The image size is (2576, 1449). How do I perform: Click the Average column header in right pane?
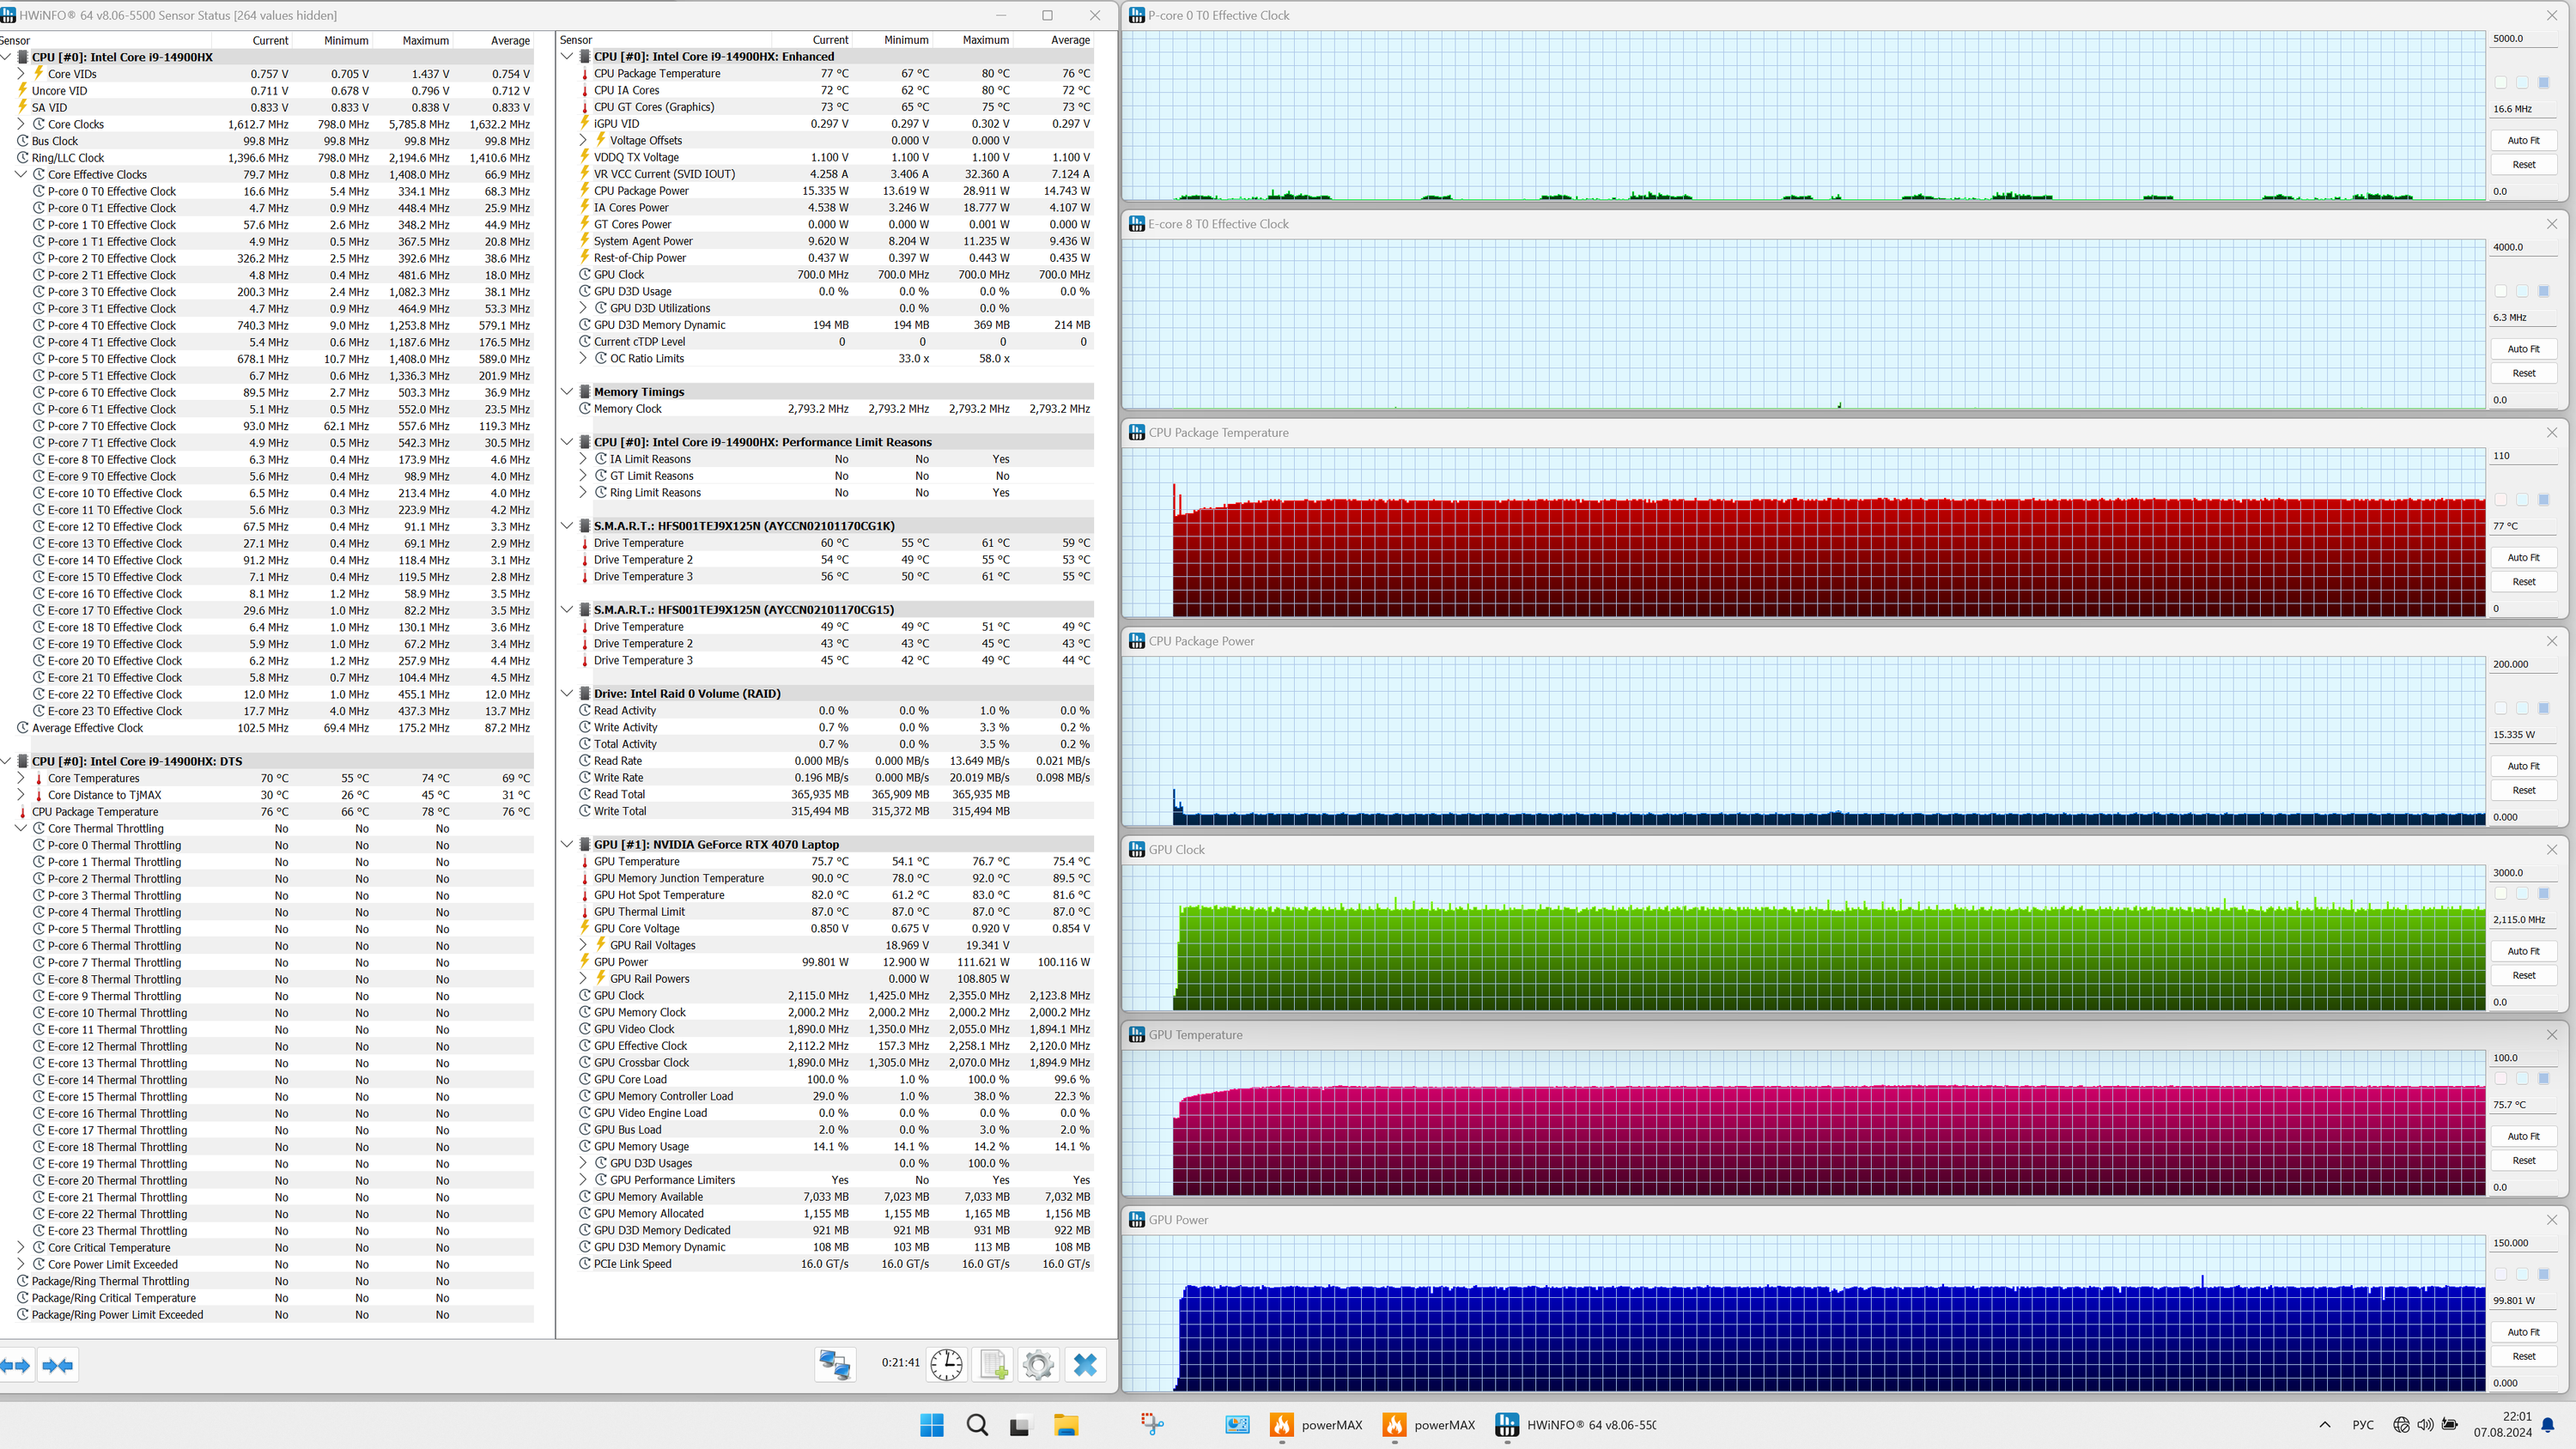1070,40
